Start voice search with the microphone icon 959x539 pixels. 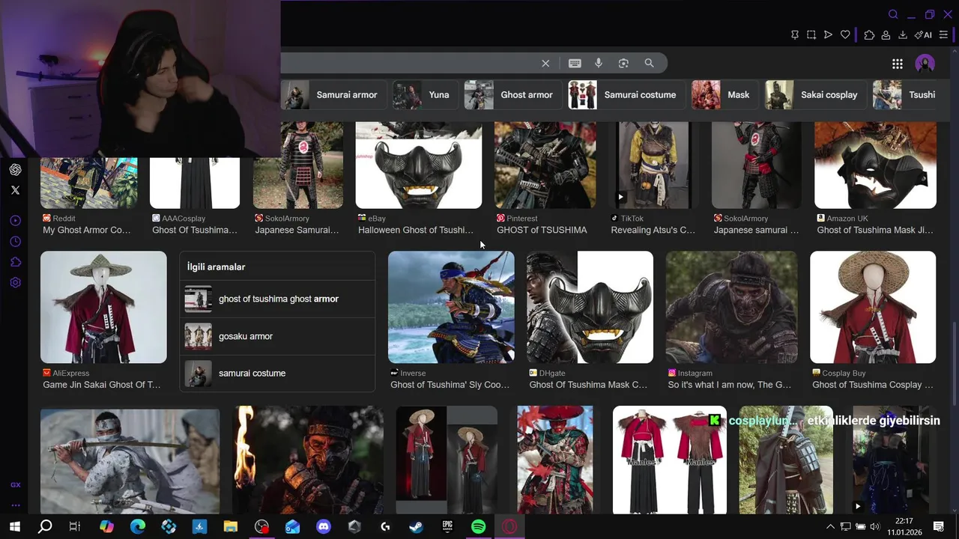(x=599, y=64)
